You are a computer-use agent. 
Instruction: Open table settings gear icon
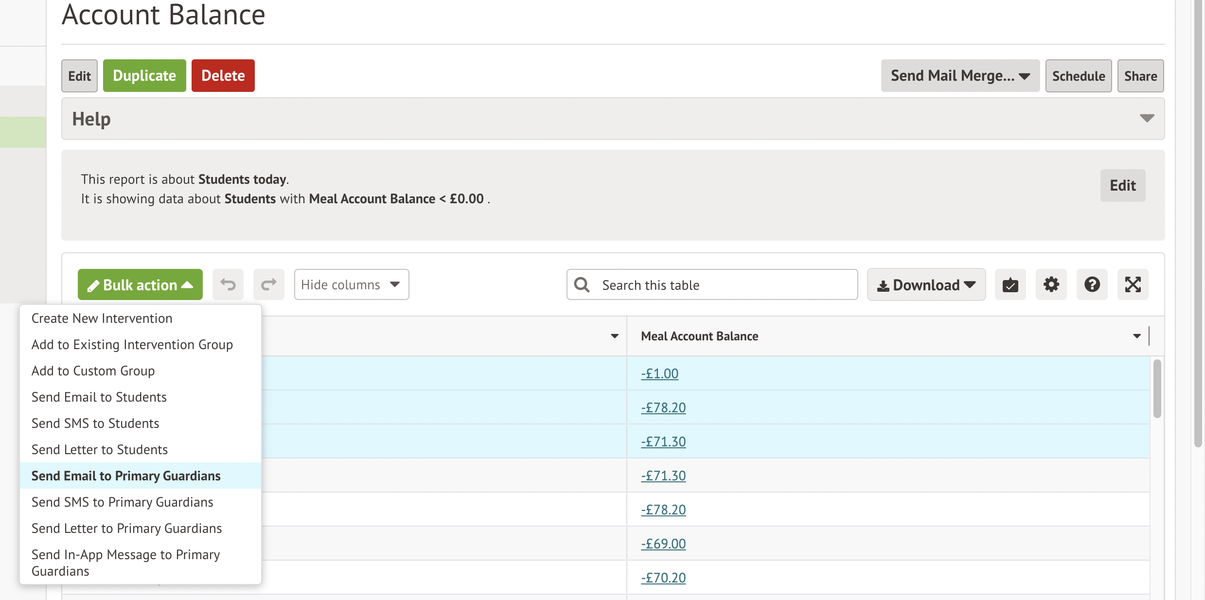coord(1051,284)
